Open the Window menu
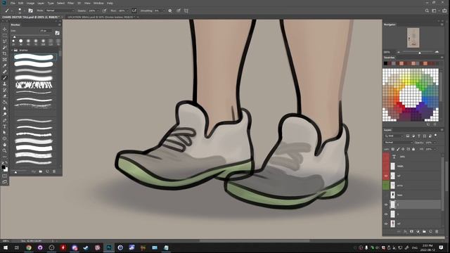Viewport: 450px width, 253px height. pos(98,3)
